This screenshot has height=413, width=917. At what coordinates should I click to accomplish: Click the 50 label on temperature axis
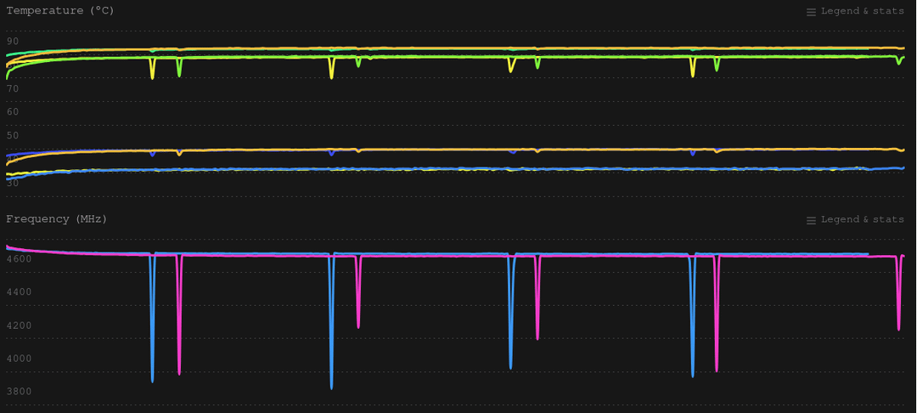pyautogui.click(x=12, y=135)
